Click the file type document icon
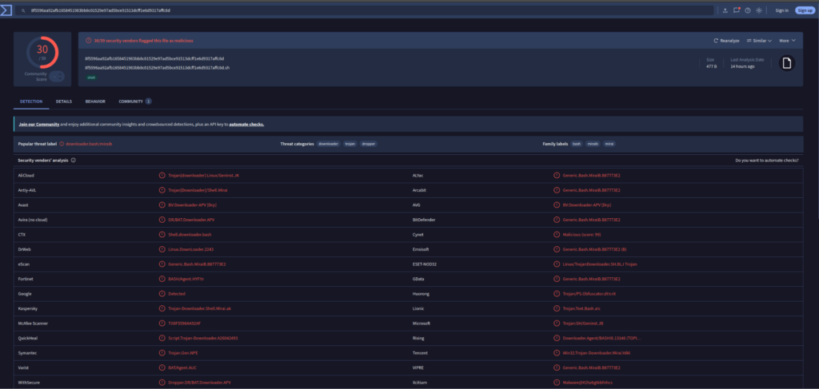The image size is (819, 389). coord(787,63)
